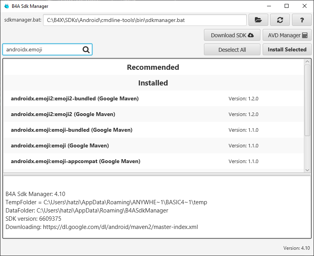Click the Download SDK button

point(232,35)
